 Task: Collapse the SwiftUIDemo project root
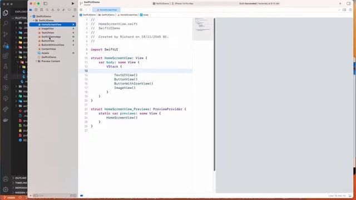[x=31, y=16]
